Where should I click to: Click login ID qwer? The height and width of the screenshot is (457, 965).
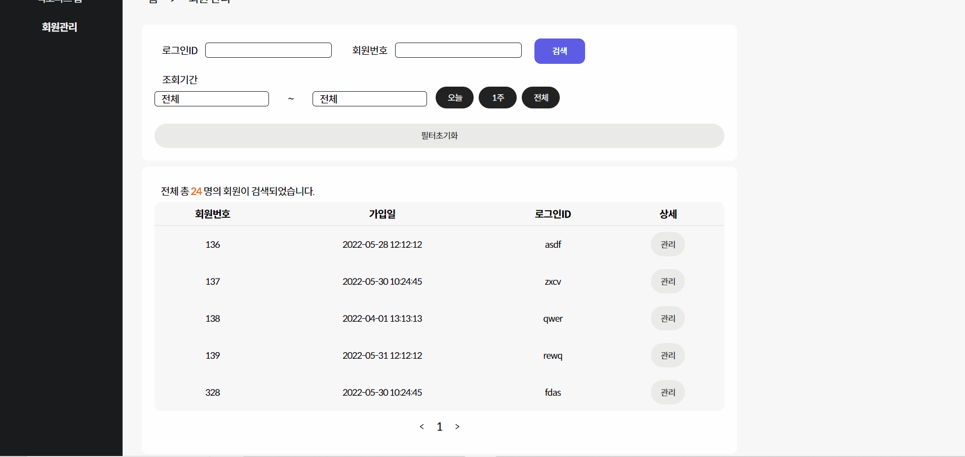[553, 319]
